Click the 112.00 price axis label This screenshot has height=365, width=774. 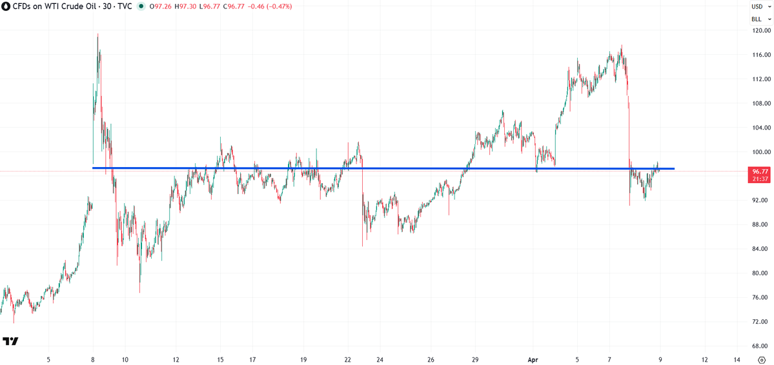coord(760,79)
